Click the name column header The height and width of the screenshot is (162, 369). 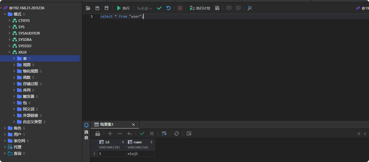(x=141, y=144)
